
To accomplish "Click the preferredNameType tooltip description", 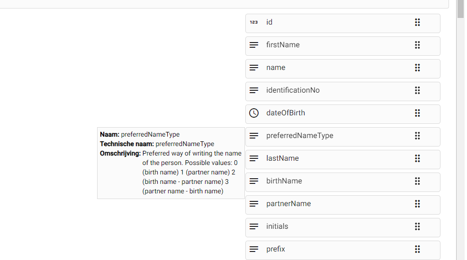I will point(191,172).
